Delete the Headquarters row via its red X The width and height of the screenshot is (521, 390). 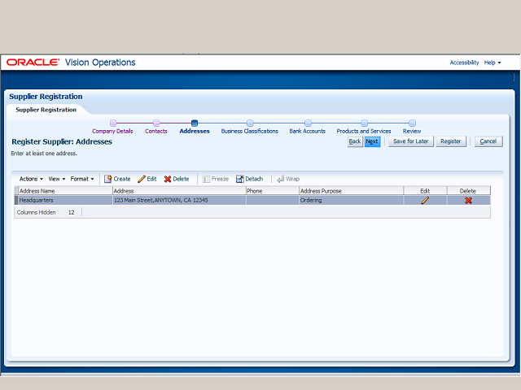pos(468,201)
